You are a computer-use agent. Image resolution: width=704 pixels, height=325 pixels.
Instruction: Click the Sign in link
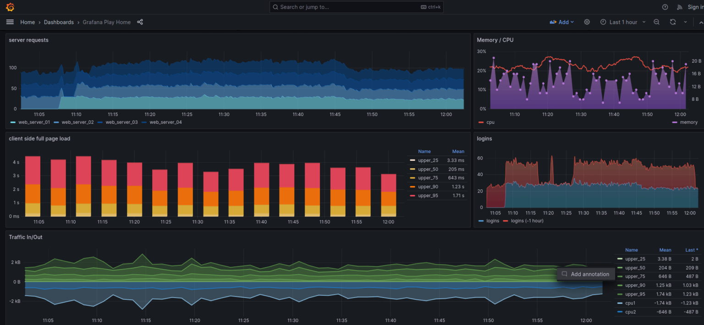pyautogui.click(x=696, y=7)
